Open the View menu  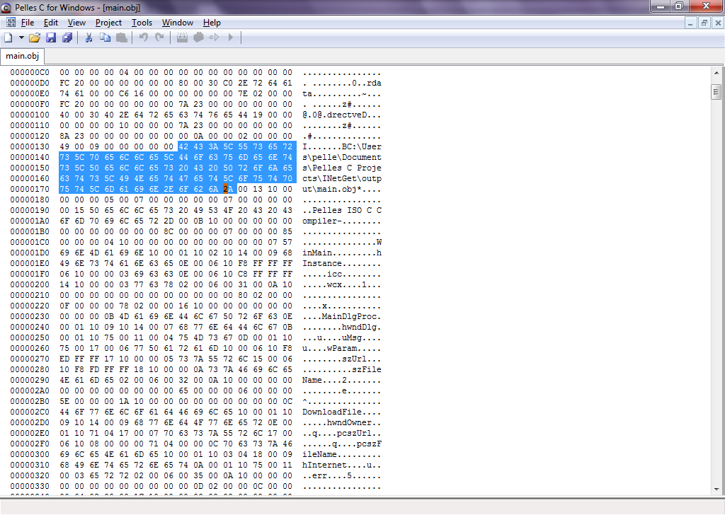click(76, 23)
